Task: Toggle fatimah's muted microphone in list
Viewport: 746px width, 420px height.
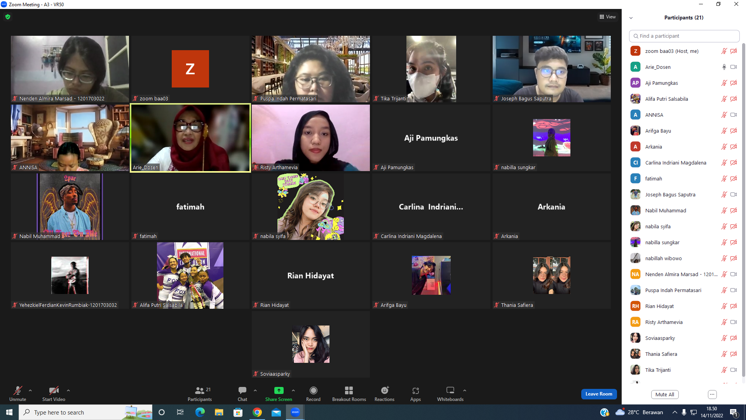Action: (x=724, y=178)
